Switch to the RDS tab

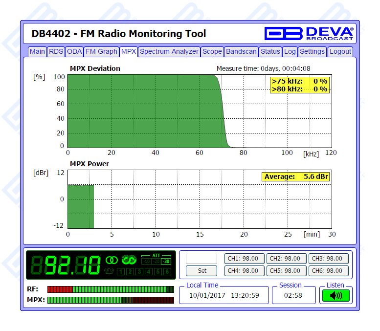tap(56, 51)
